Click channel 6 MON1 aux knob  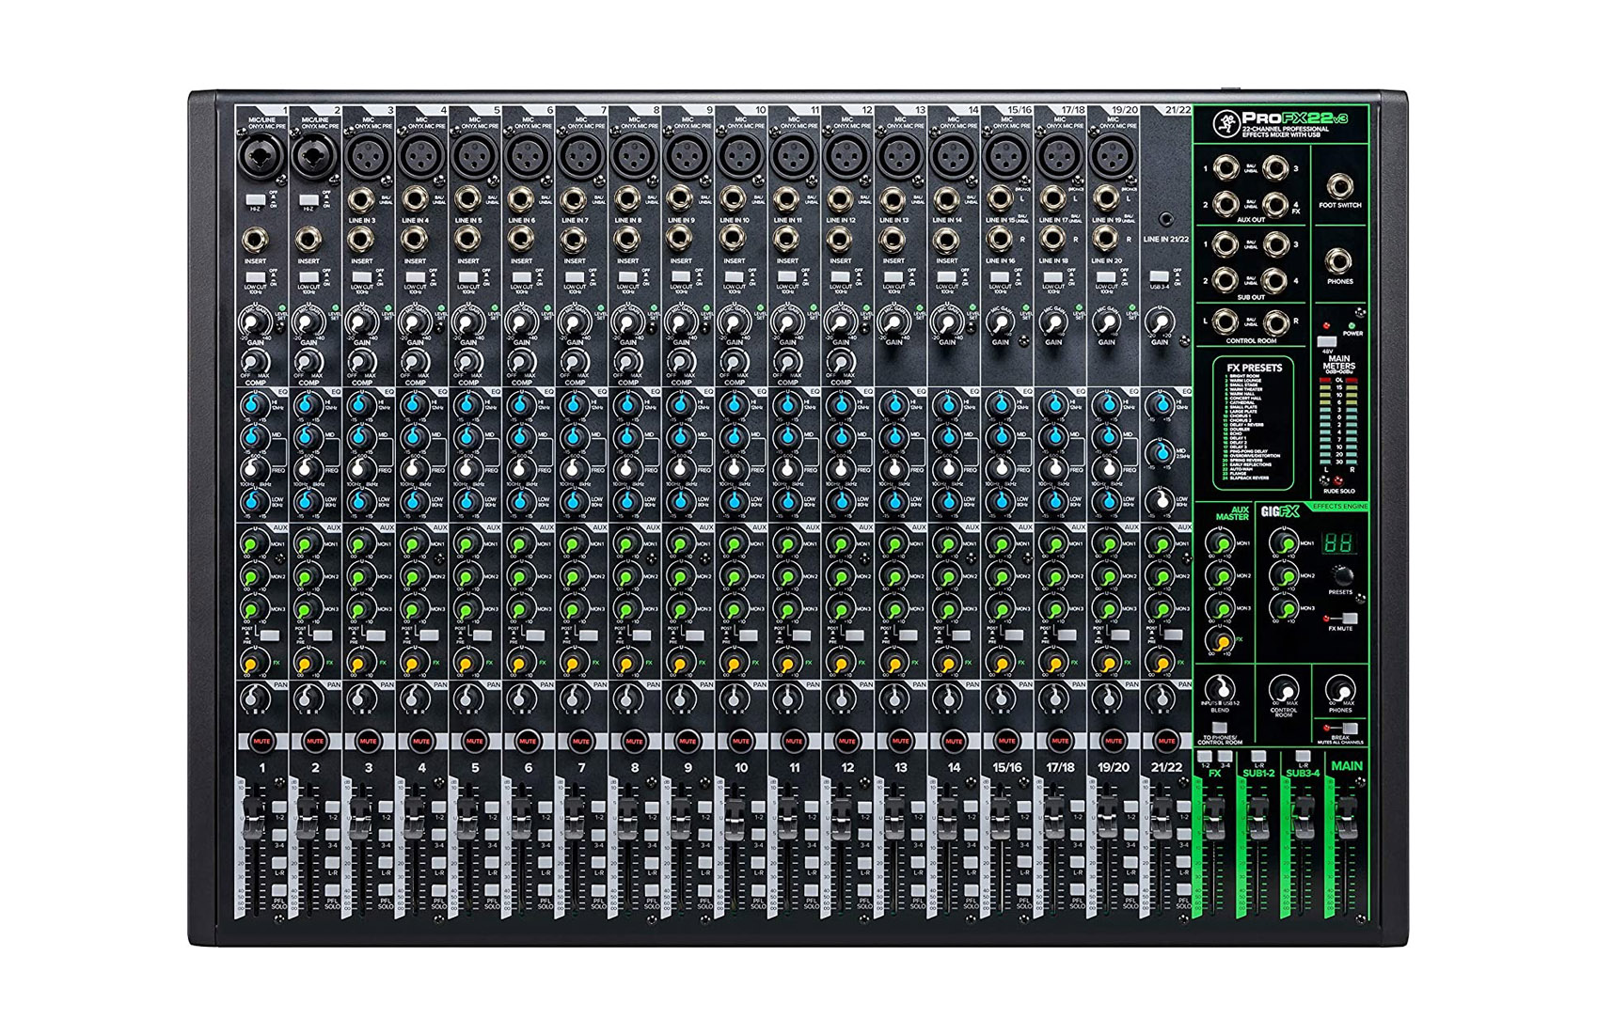click(x=519, y=544)
